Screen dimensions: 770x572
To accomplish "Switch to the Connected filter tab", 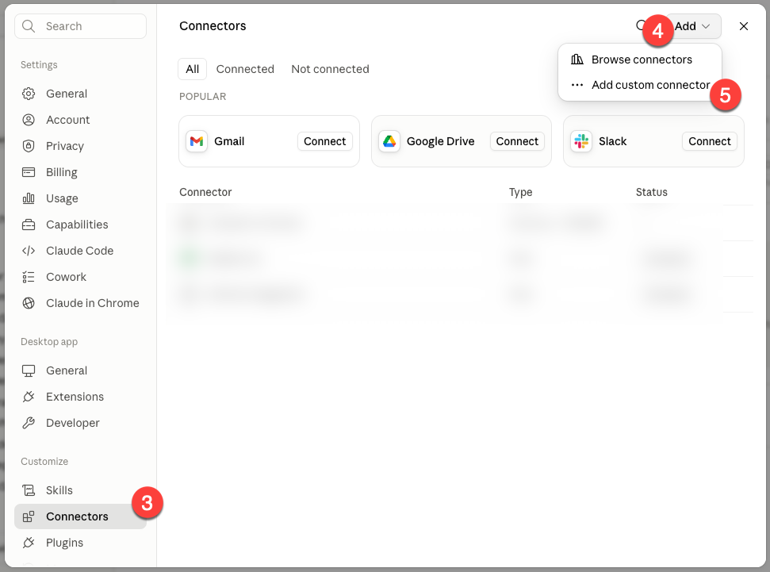I will (245, 69).
